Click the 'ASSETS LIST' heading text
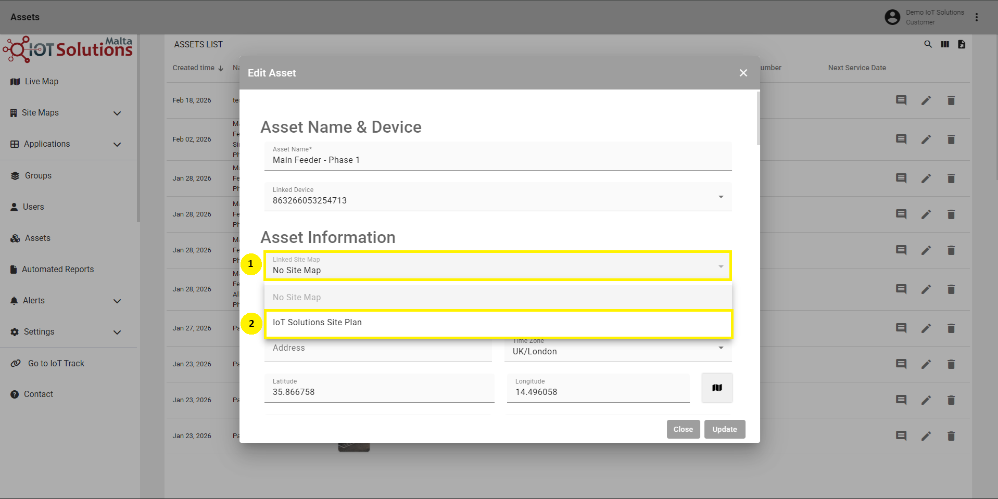Screen dimensions: 998x499 tap(198, 45)
